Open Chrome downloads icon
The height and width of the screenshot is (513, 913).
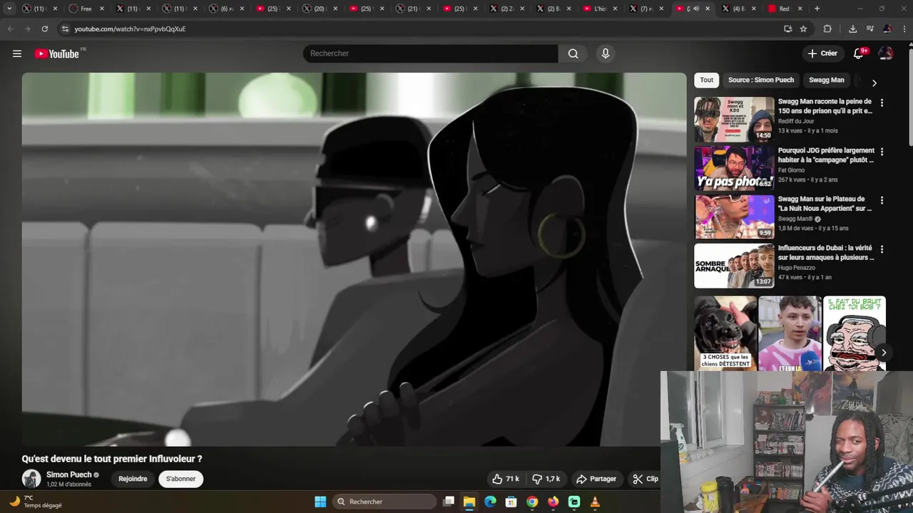tap(852, 28)
